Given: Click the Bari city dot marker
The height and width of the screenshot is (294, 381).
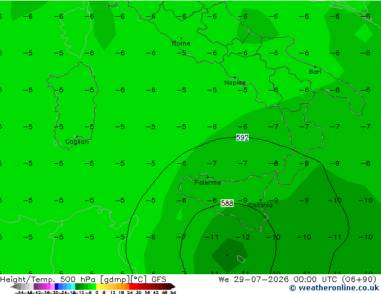Looking at the screenshot, I should (315, 67).
